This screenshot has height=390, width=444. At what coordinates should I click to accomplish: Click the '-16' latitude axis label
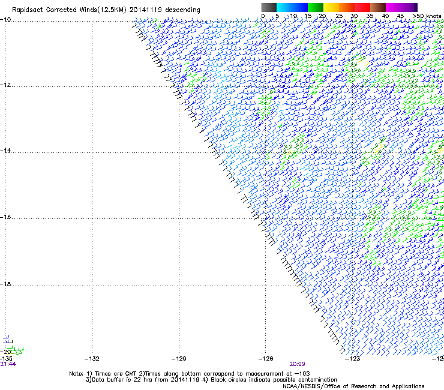[x=5, y=217]
